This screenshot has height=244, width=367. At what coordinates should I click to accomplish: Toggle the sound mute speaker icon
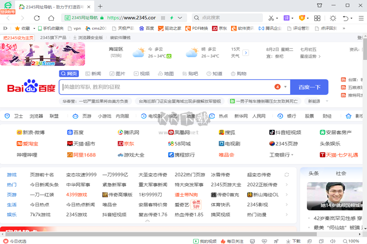(333, 241)
